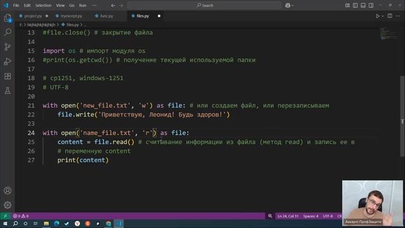The image size is (405, 228).
Task: Open the Testing flask view
Action: pyautogui.click(x=8, y=91)
